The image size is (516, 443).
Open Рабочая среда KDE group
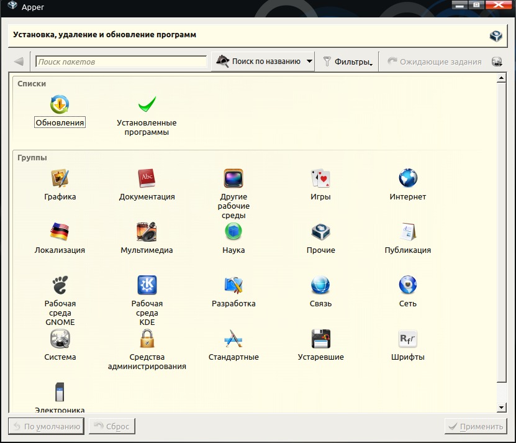[x=147, y=301]
